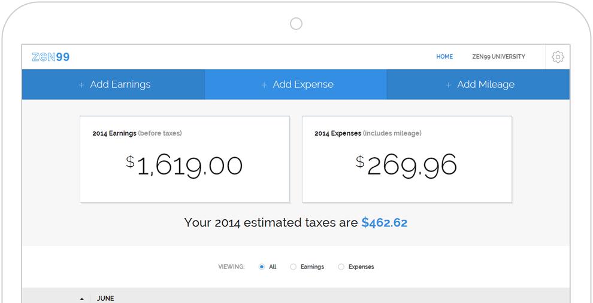The height and width of the screenshot is (303, 593).
Task: Click the $462.62 estimated taxes amount
Action: click(385, 223)
